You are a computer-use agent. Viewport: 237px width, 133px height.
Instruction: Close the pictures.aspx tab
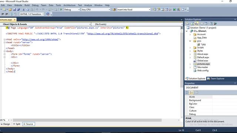pos(14,20)
